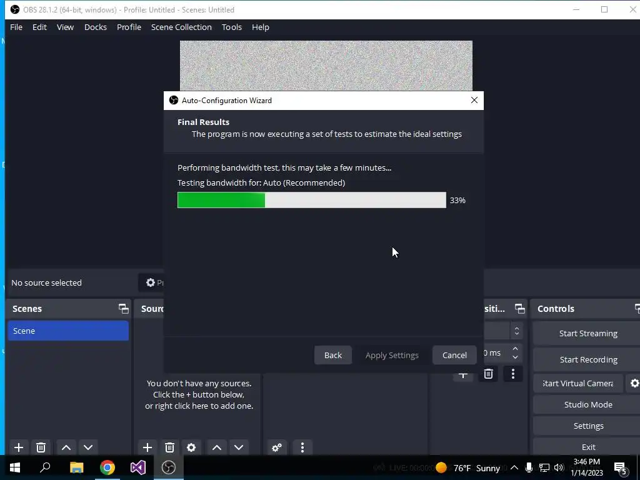Increase transition duration stepper arrow
This screenshot has width=640, height=480.
click(x=515, y=349)
